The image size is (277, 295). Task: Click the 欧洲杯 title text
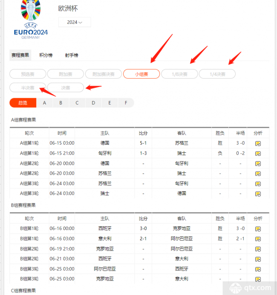point(68,9)
